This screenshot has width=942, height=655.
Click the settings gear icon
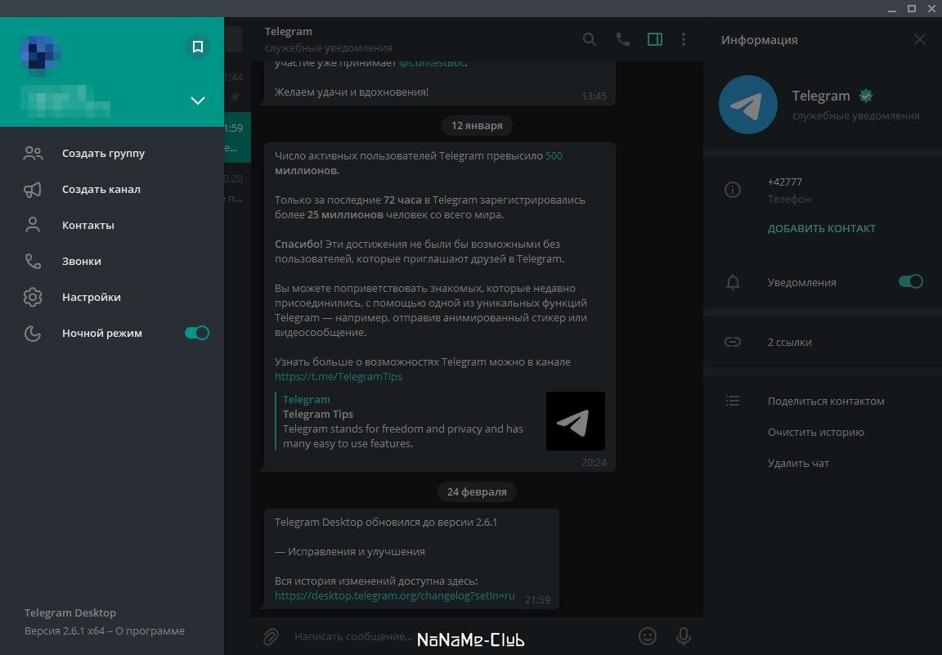pos(33,297)
